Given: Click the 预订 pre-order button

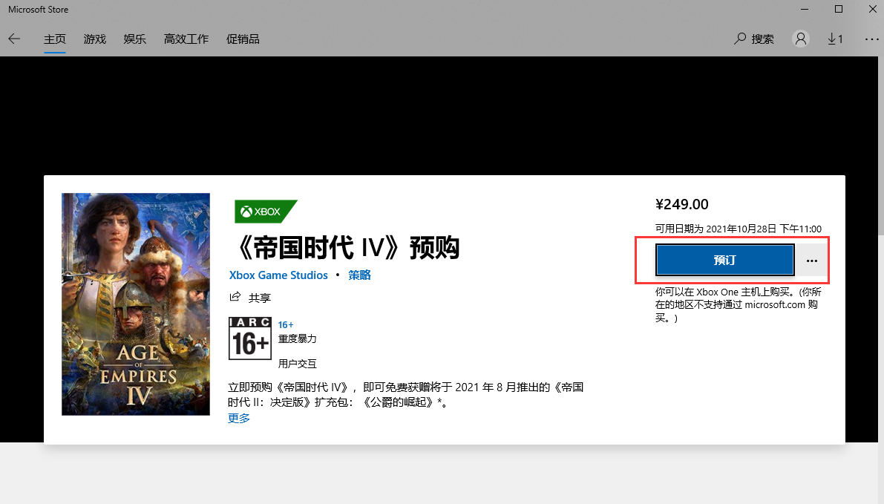Looking at the screenshot, I should point(724,260).
